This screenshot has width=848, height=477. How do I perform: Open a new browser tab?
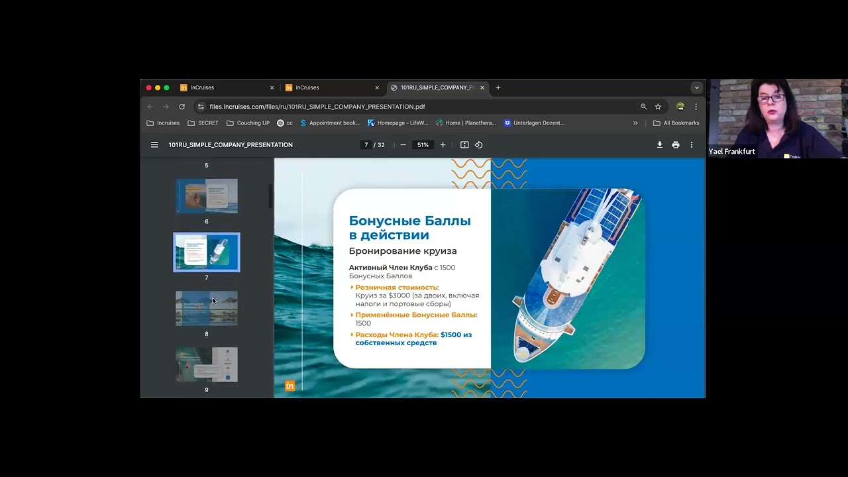498,87
